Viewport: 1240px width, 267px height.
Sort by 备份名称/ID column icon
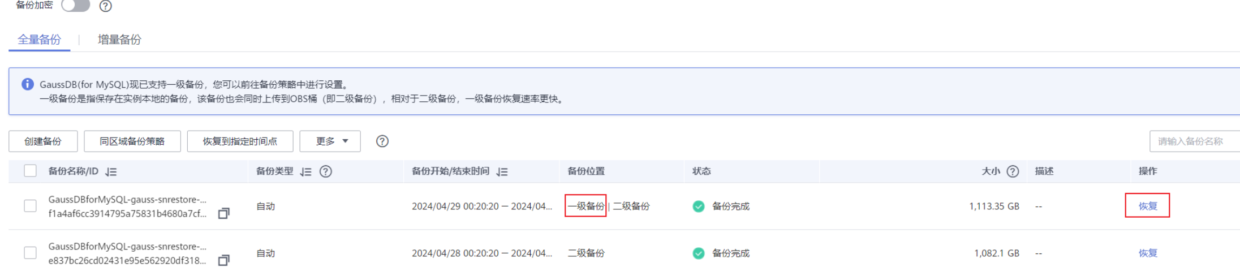point(111,172)
